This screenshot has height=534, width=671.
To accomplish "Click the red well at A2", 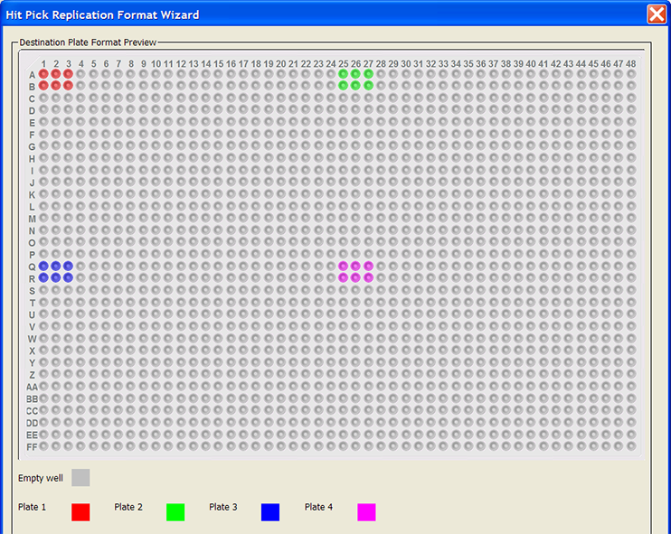I will [x=56, y=74].
